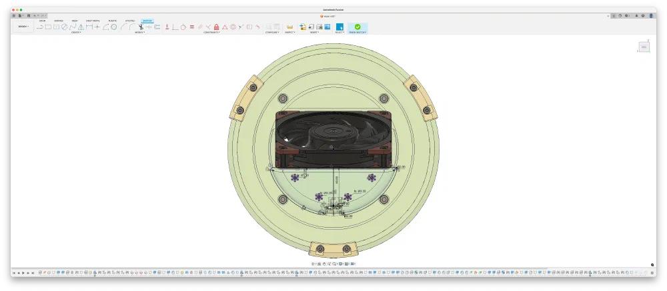
Task: Open the DESIGN workspace dropdown
Action: [23, 27]
